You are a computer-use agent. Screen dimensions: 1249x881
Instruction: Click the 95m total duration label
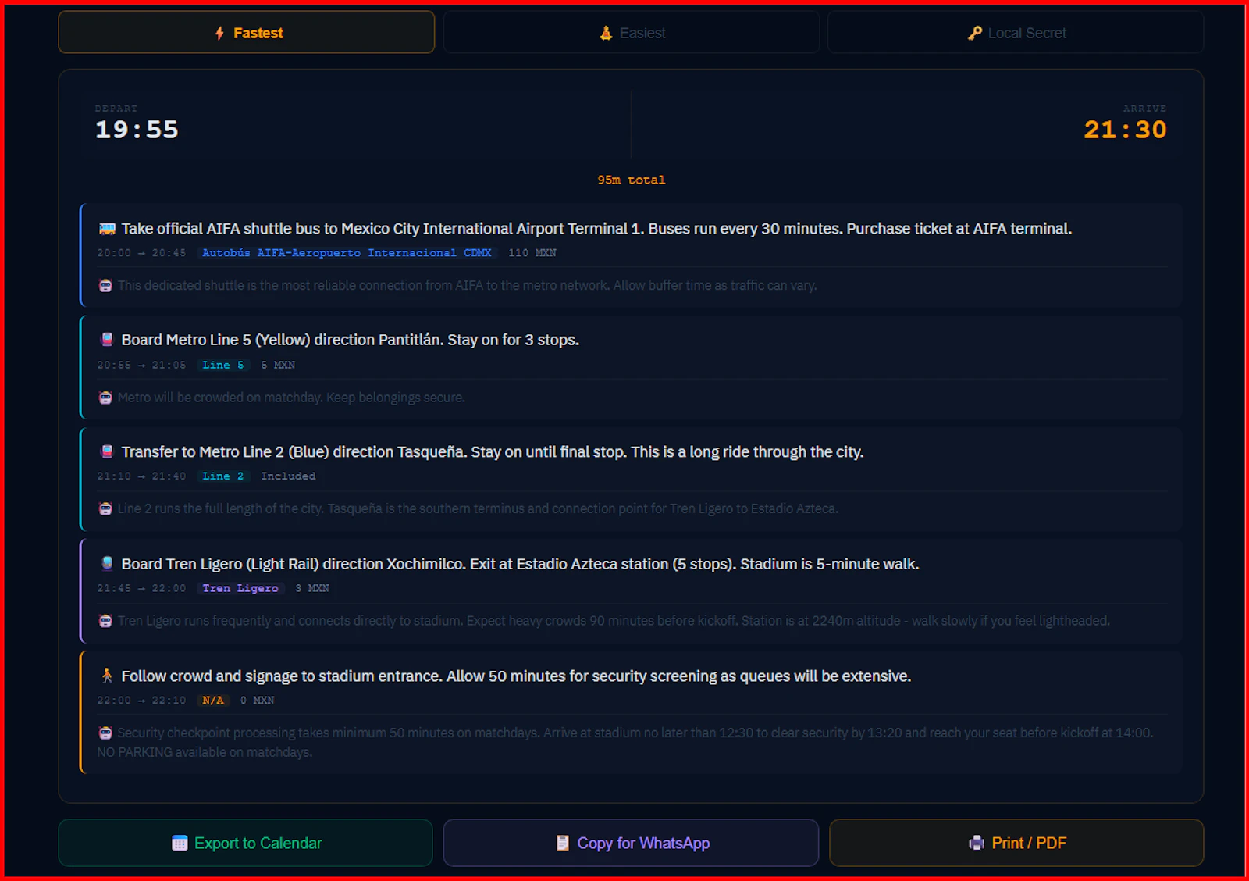pyautogui.click(x=631, y=180)
